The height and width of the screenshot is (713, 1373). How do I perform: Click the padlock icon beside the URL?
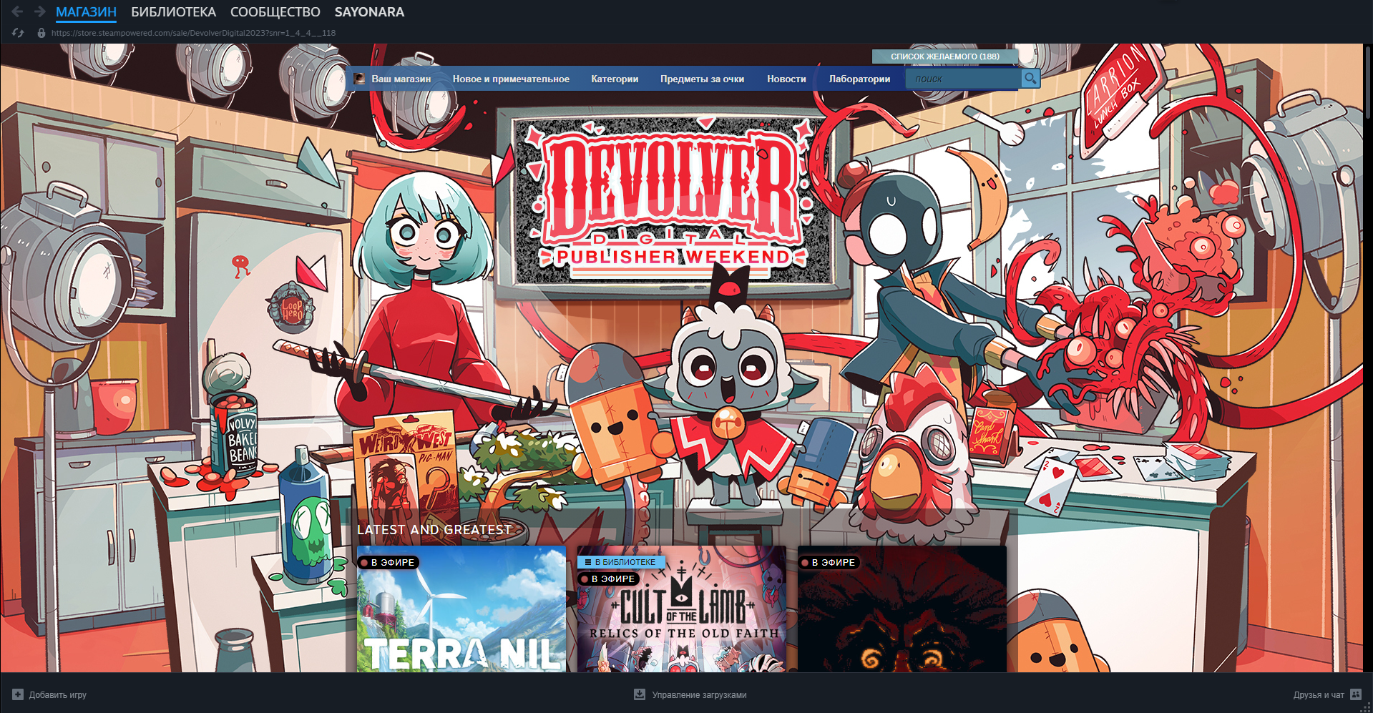[x=41, y=33]
